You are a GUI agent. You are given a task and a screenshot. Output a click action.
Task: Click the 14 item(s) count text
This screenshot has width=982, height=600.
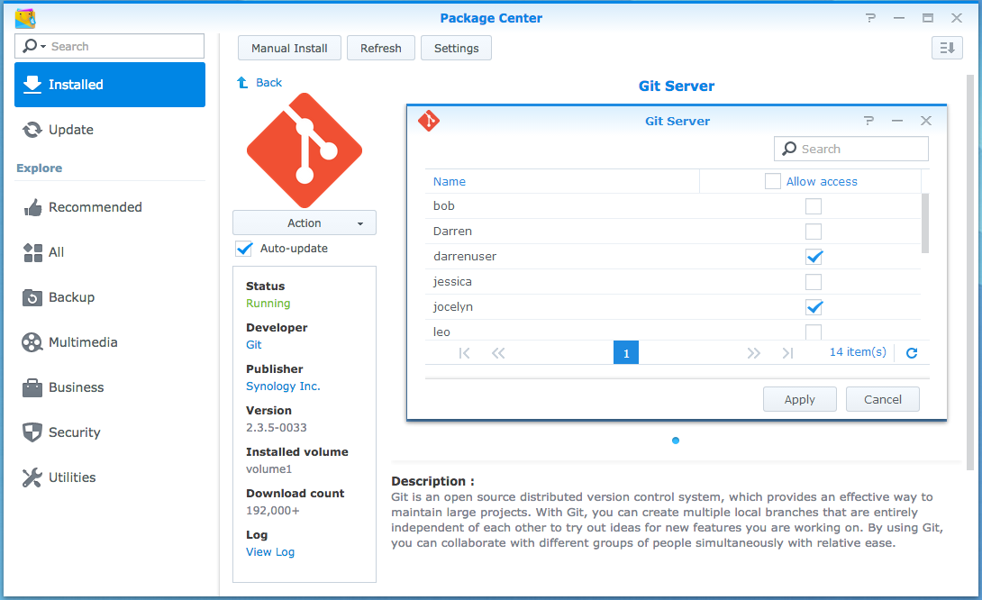click(858, 352)
